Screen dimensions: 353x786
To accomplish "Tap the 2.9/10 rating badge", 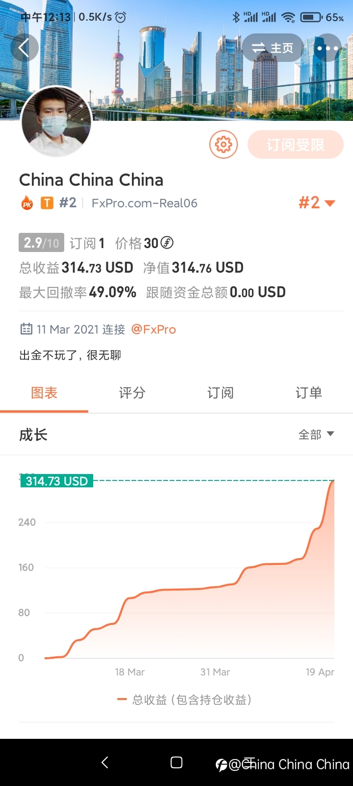I will point(41,243).
